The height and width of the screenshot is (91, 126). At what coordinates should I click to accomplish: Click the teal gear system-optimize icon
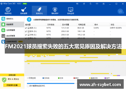point(3,19)
